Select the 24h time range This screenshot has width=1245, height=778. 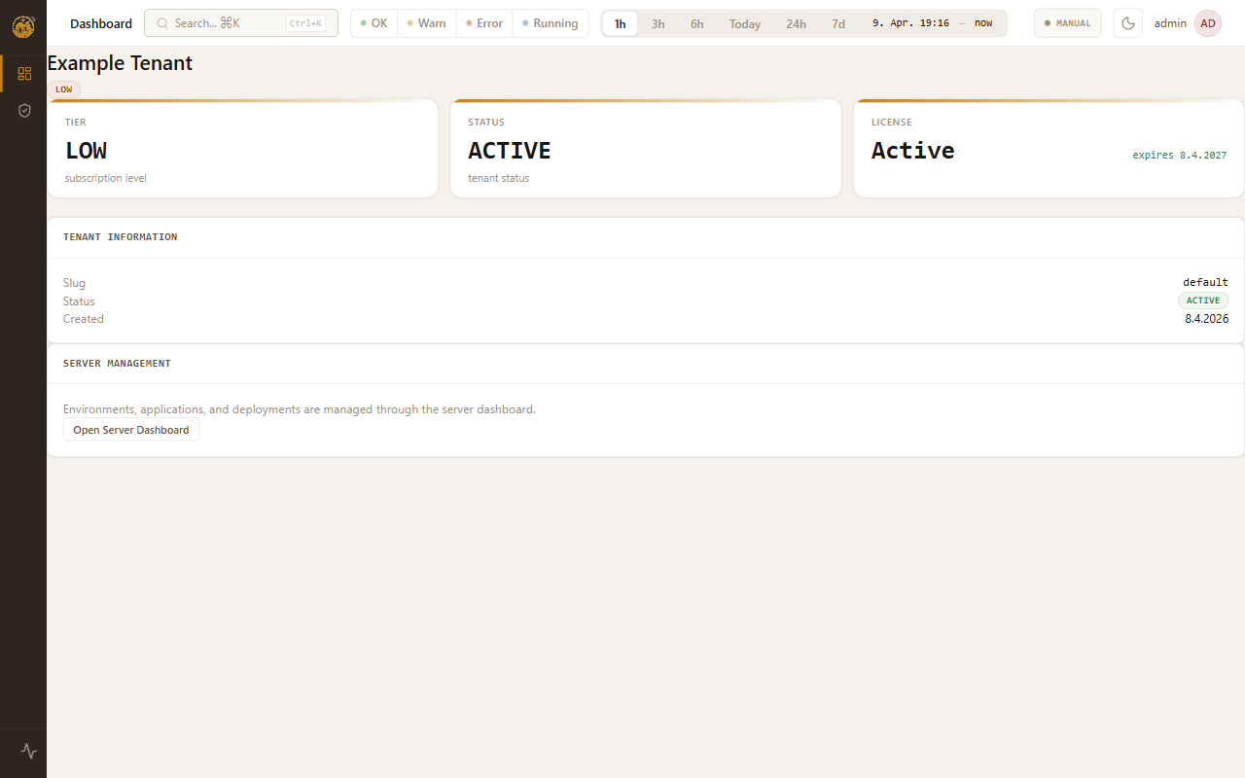pyautogui.click(x=796, y=24)
